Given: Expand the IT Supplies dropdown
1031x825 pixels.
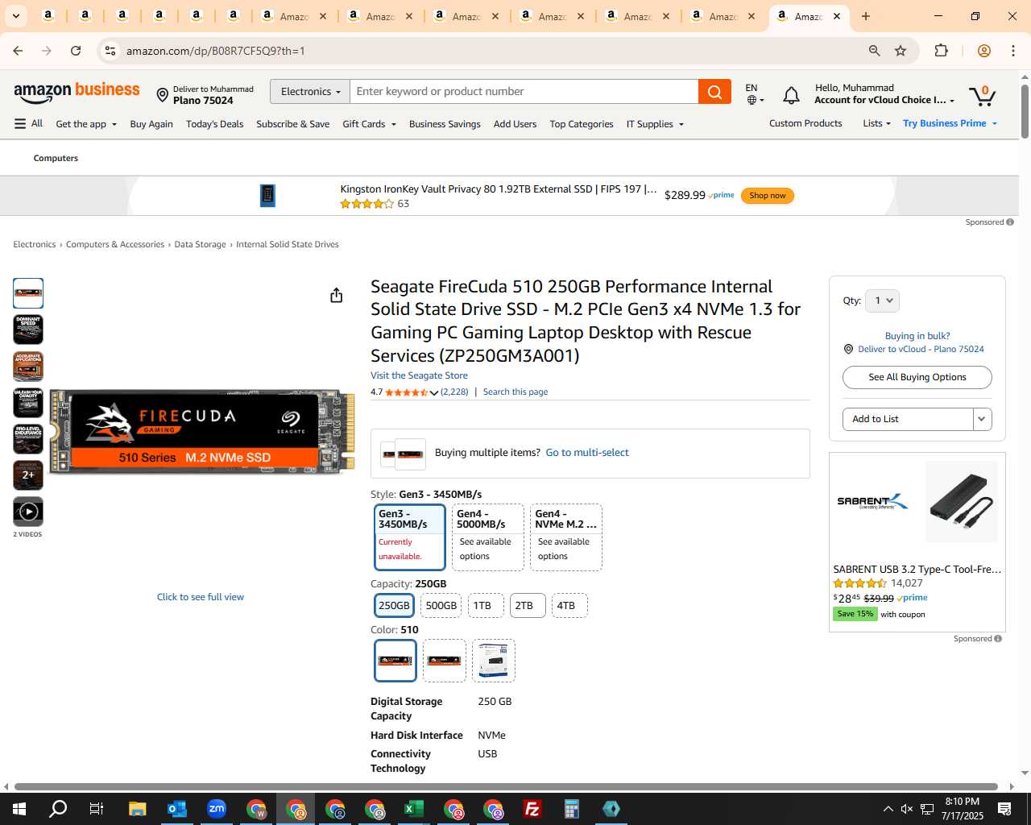Looking at the screenshot, I should coord(655,124).
